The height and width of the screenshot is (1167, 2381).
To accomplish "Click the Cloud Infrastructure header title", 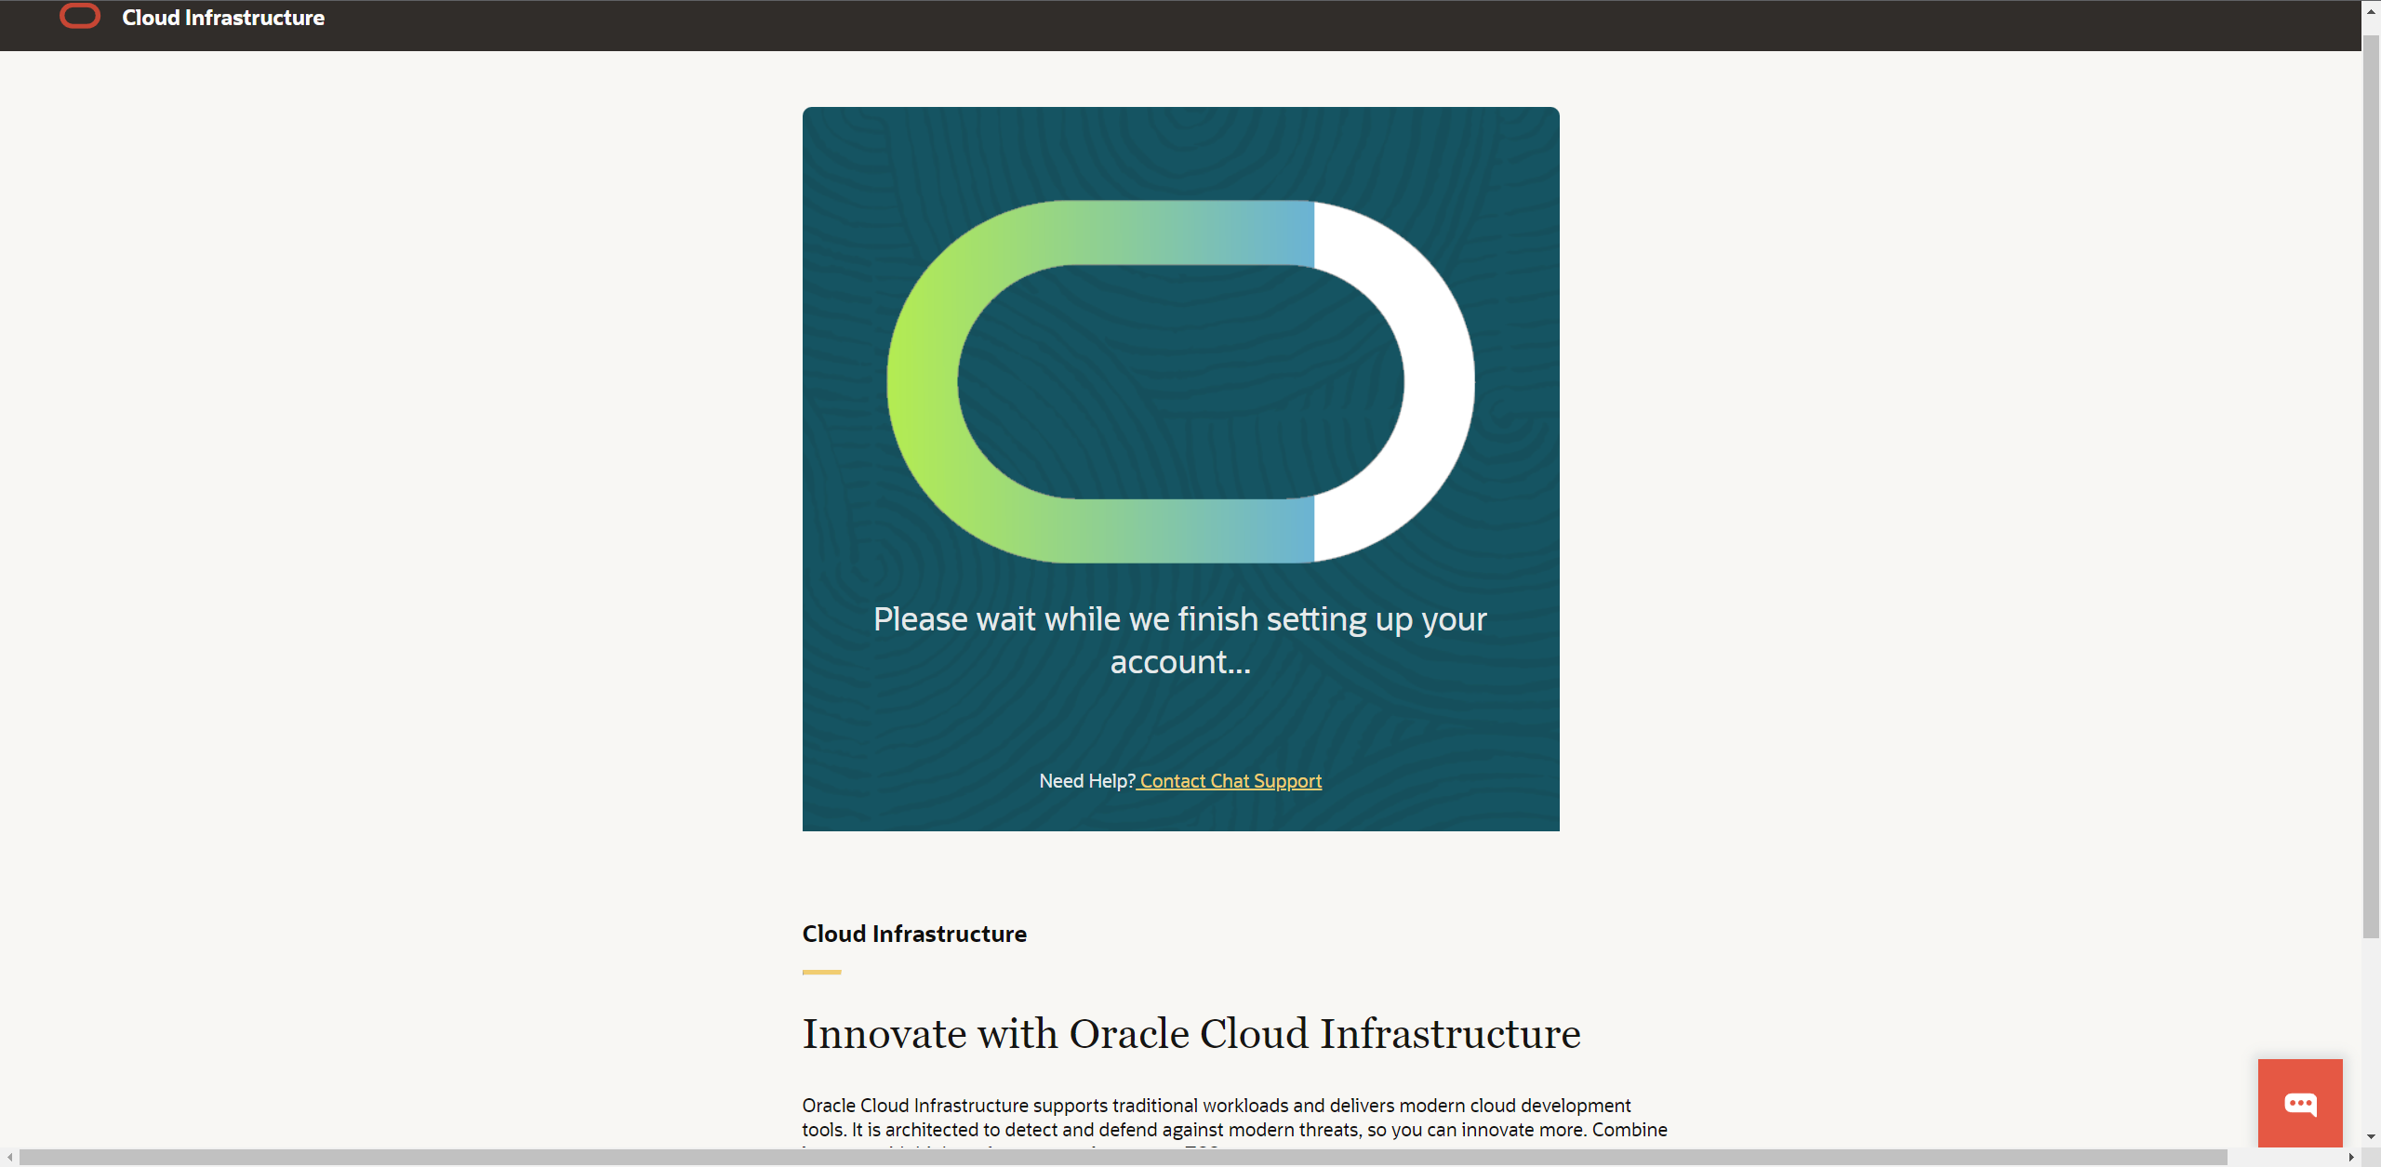I will tap(223, 18).
